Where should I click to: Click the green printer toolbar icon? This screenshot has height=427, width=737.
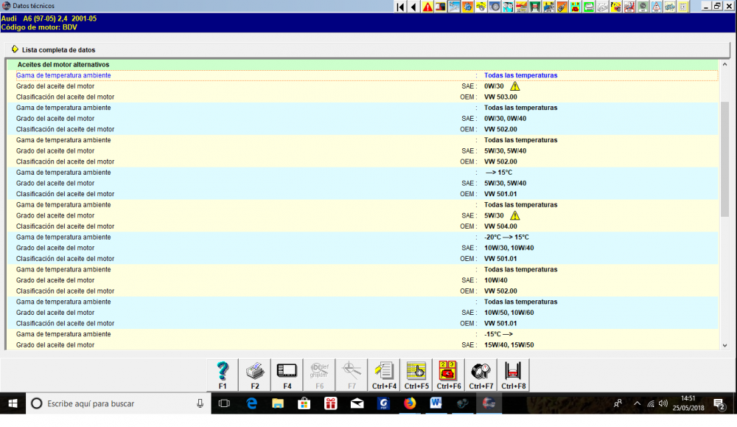(x=588, y=7)
